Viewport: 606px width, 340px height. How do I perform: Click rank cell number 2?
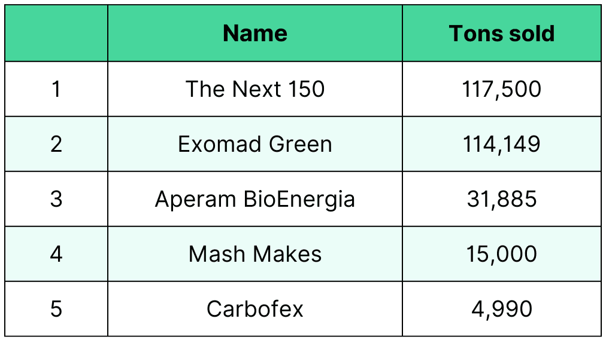[x=56, y=144]
